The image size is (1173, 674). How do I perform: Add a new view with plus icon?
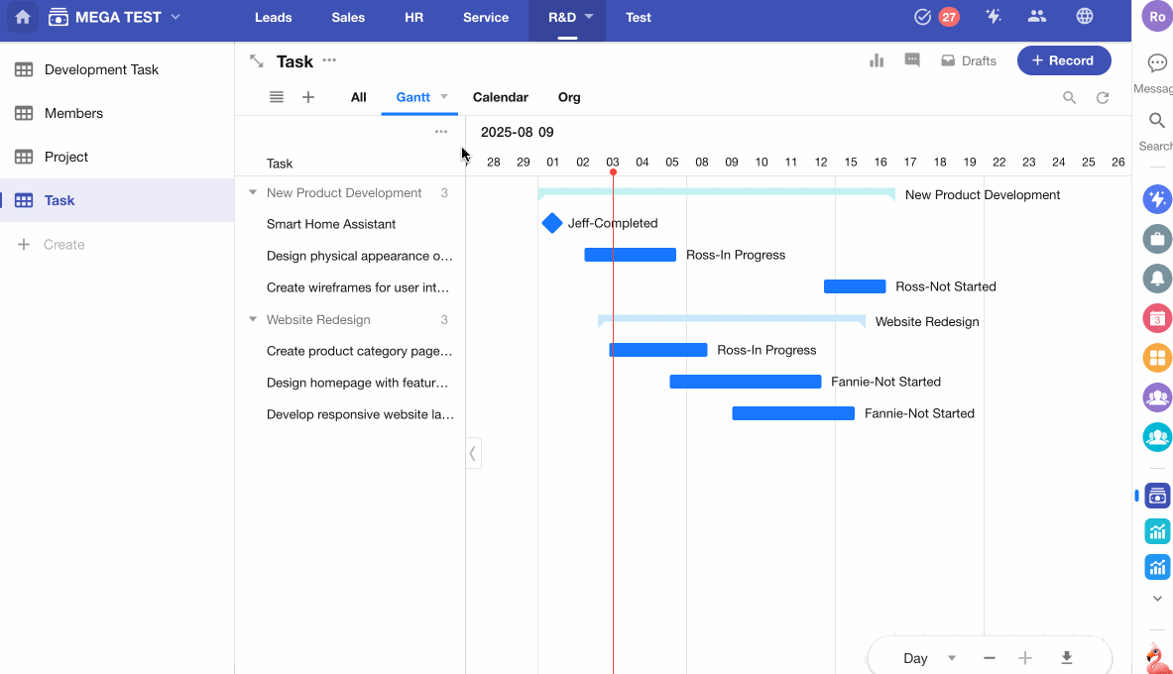[308, 97]
